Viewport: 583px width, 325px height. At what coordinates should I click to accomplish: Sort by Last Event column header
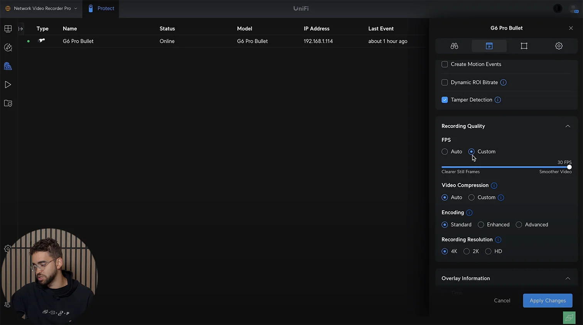(x=381, y=28)
